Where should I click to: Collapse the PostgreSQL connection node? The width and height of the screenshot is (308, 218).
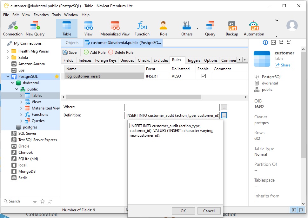[x=8, y=77]
